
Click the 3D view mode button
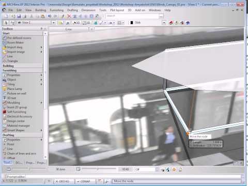pyautogui.click(x=76, y=23)
